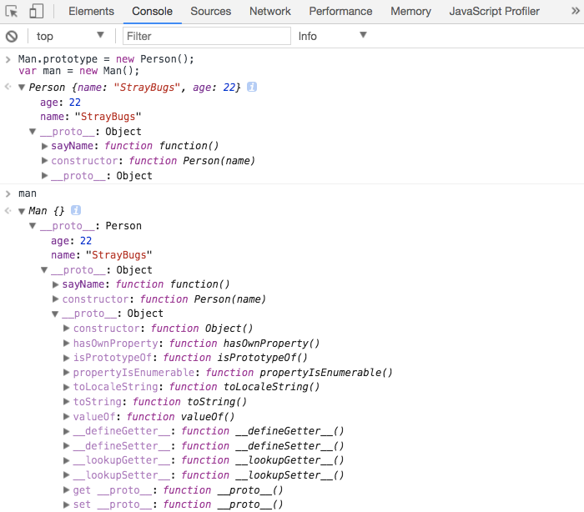Image resolution: width=584 pixels, height=512 pixels.
Task: Expand __lookupSetter__ function entry
Action: click(66, 474)
